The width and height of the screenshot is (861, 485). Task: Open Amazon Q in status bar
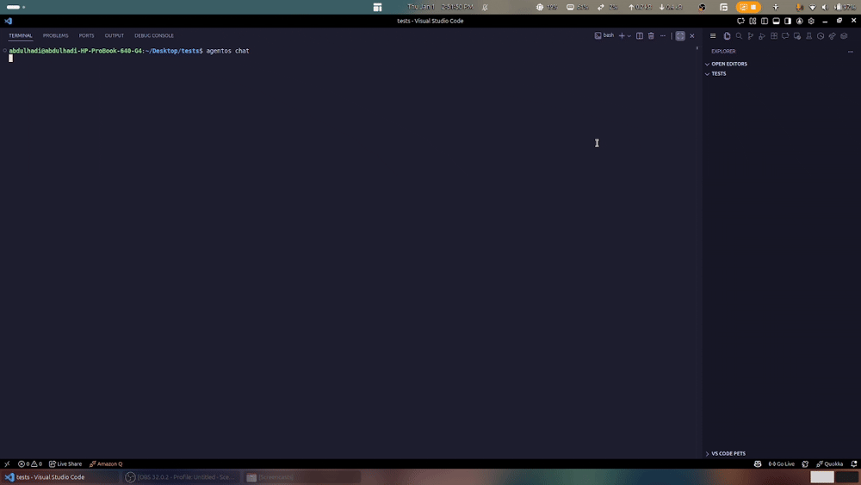point(106,464)
